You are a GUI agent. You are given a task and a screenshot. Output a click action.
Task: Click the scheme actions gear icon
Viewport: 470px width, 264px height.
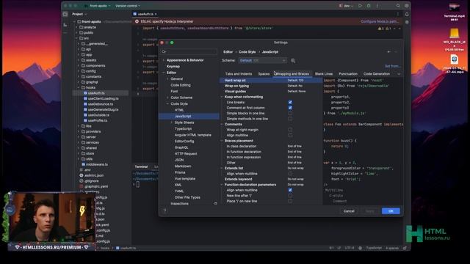coord(293,61)
